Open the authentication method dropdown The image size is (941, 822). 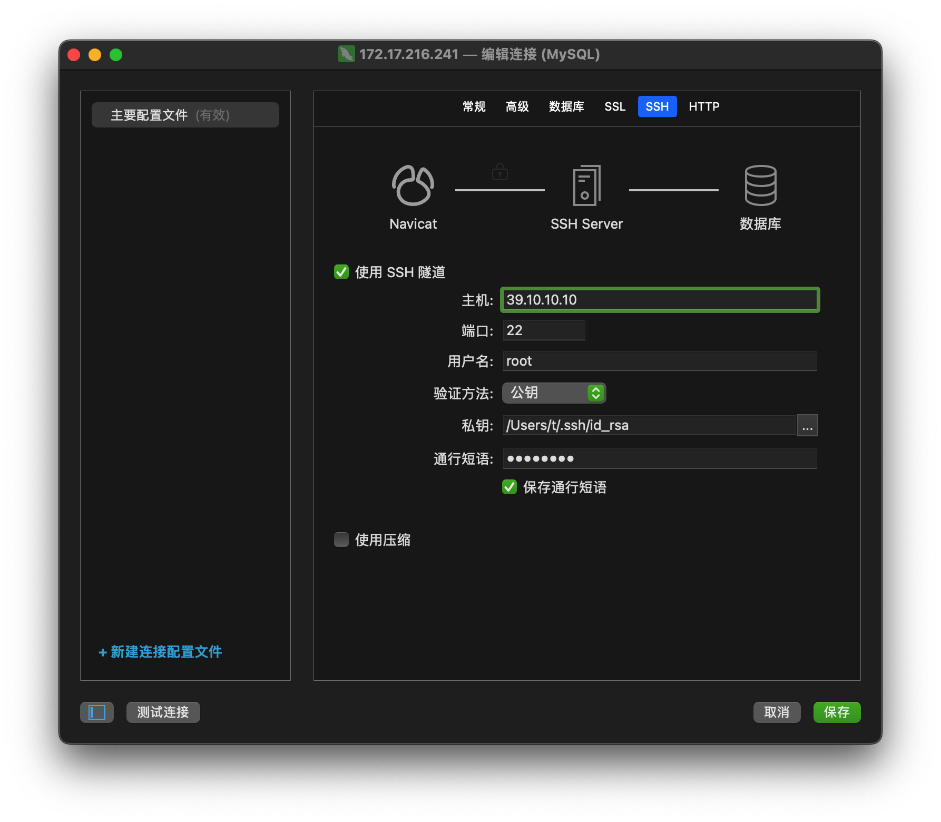click(554, 393)
